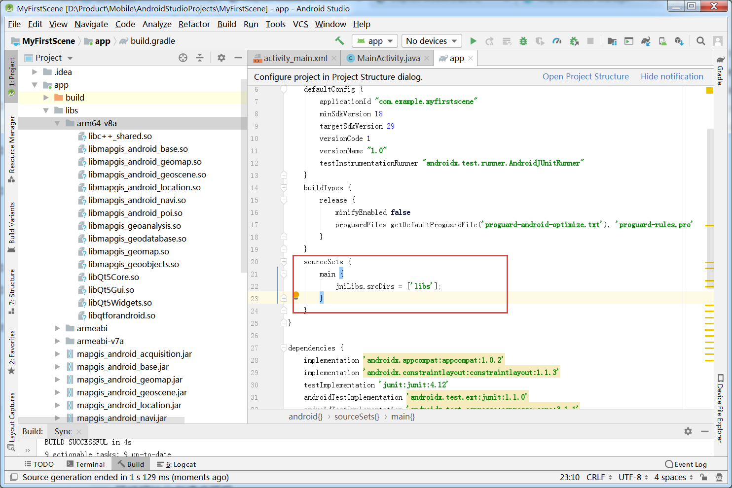Open Gradle side tool window
Screen dimensions: 732x488
click(x=720, y=70)
